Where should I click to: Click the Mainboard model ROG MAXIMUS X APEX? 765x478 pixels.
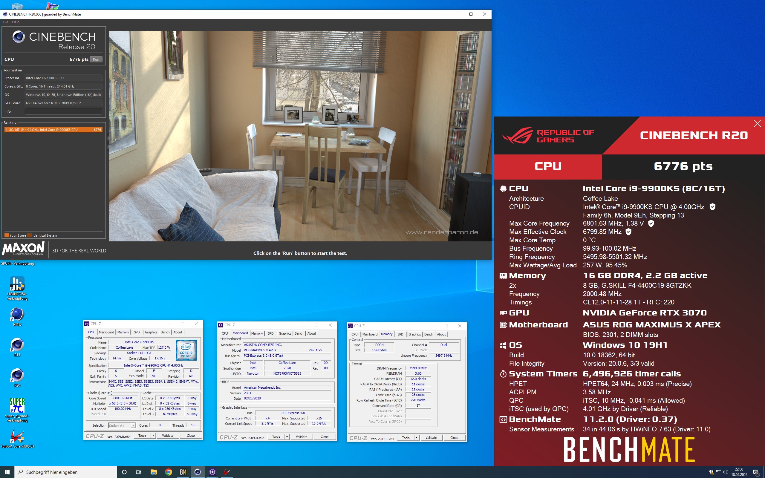click(x=271, y=350)
